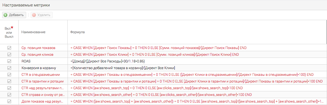Click the Вкл или Выкл column header
The width and height of the screenshot is (327, 105).
[x=9, y=32]
